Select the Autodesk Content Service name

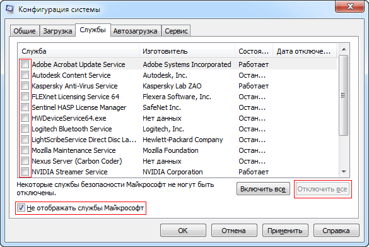click(71, 75)
